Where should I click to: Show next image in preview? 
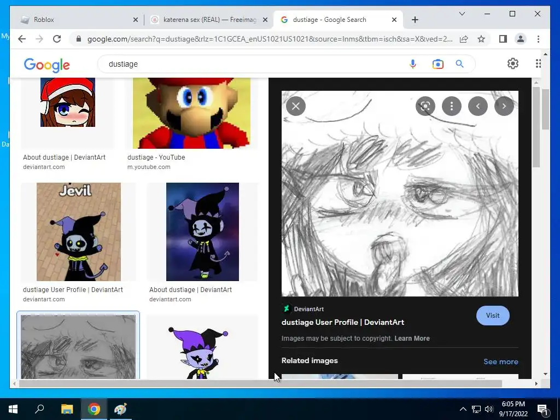[x=504, y=106]
